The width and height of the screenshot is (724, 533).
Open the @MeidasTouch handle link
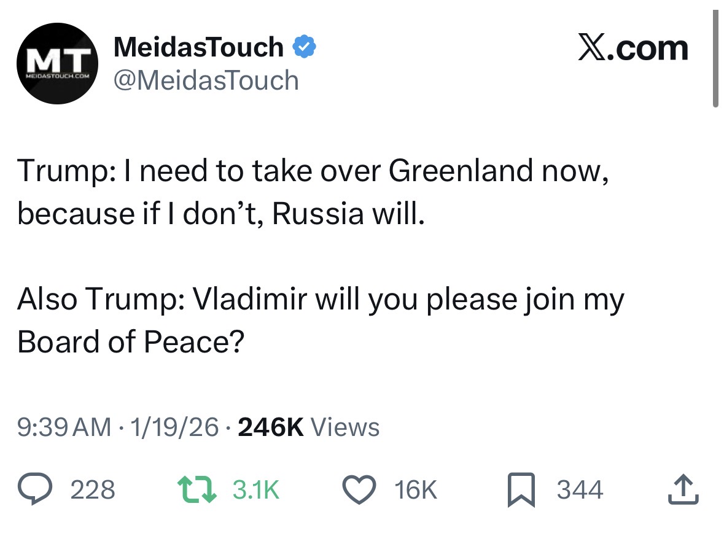(x=206, y=80)
